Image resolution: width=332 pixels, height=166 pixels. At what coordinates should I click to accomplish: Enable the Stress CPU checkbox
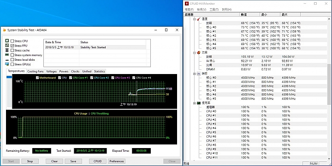coord(12,41)
